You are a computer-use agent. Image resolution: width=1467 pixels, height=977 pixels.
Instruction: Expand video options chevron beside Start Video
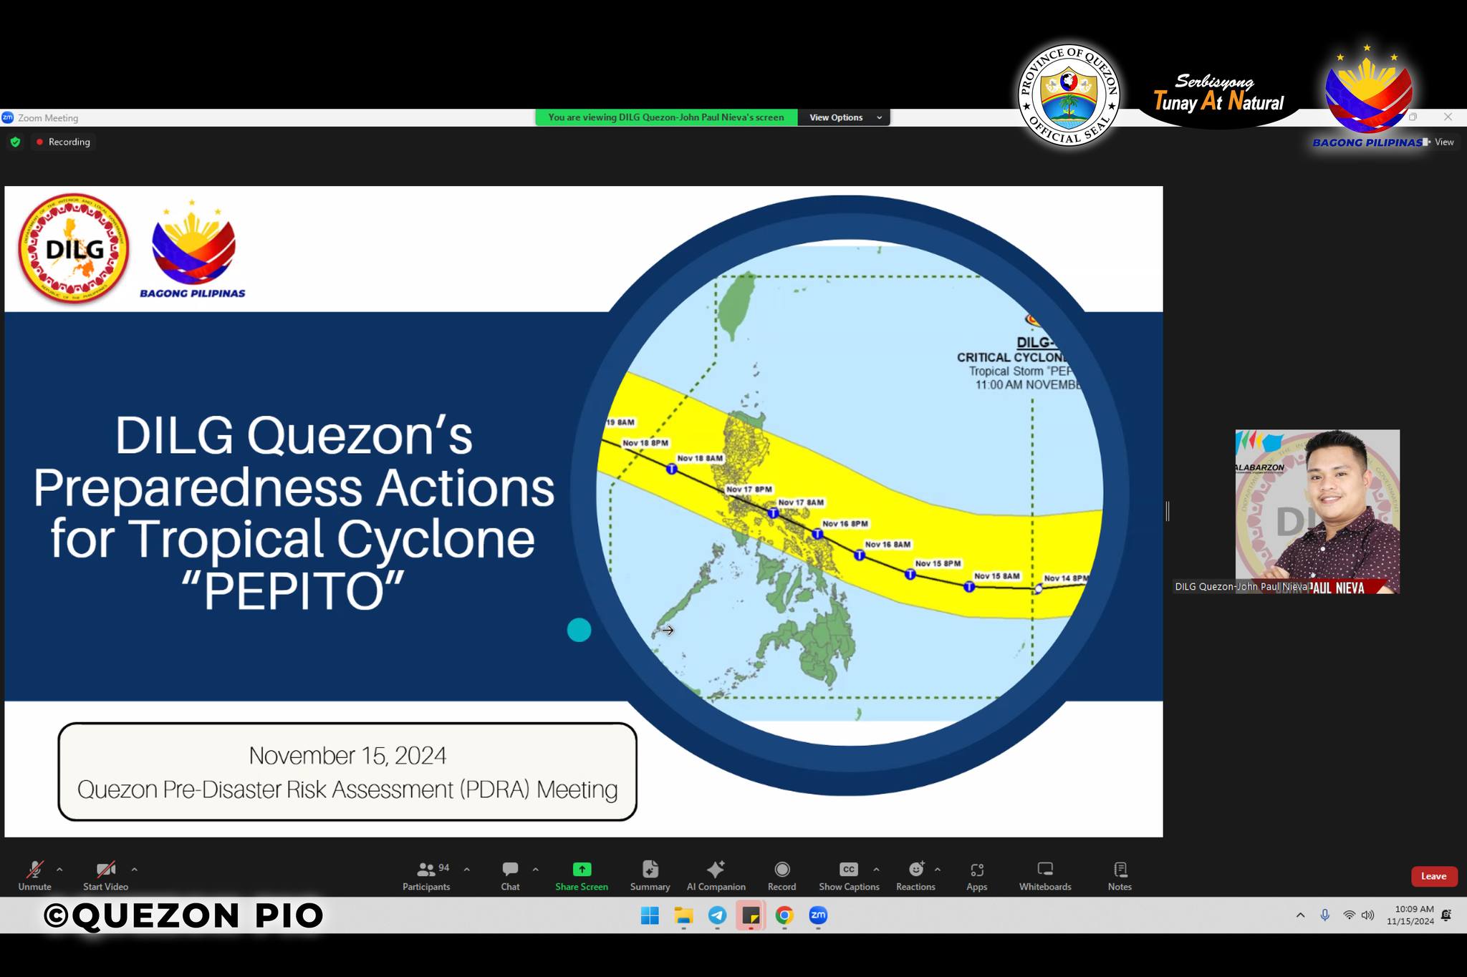(x=134, y=870)
